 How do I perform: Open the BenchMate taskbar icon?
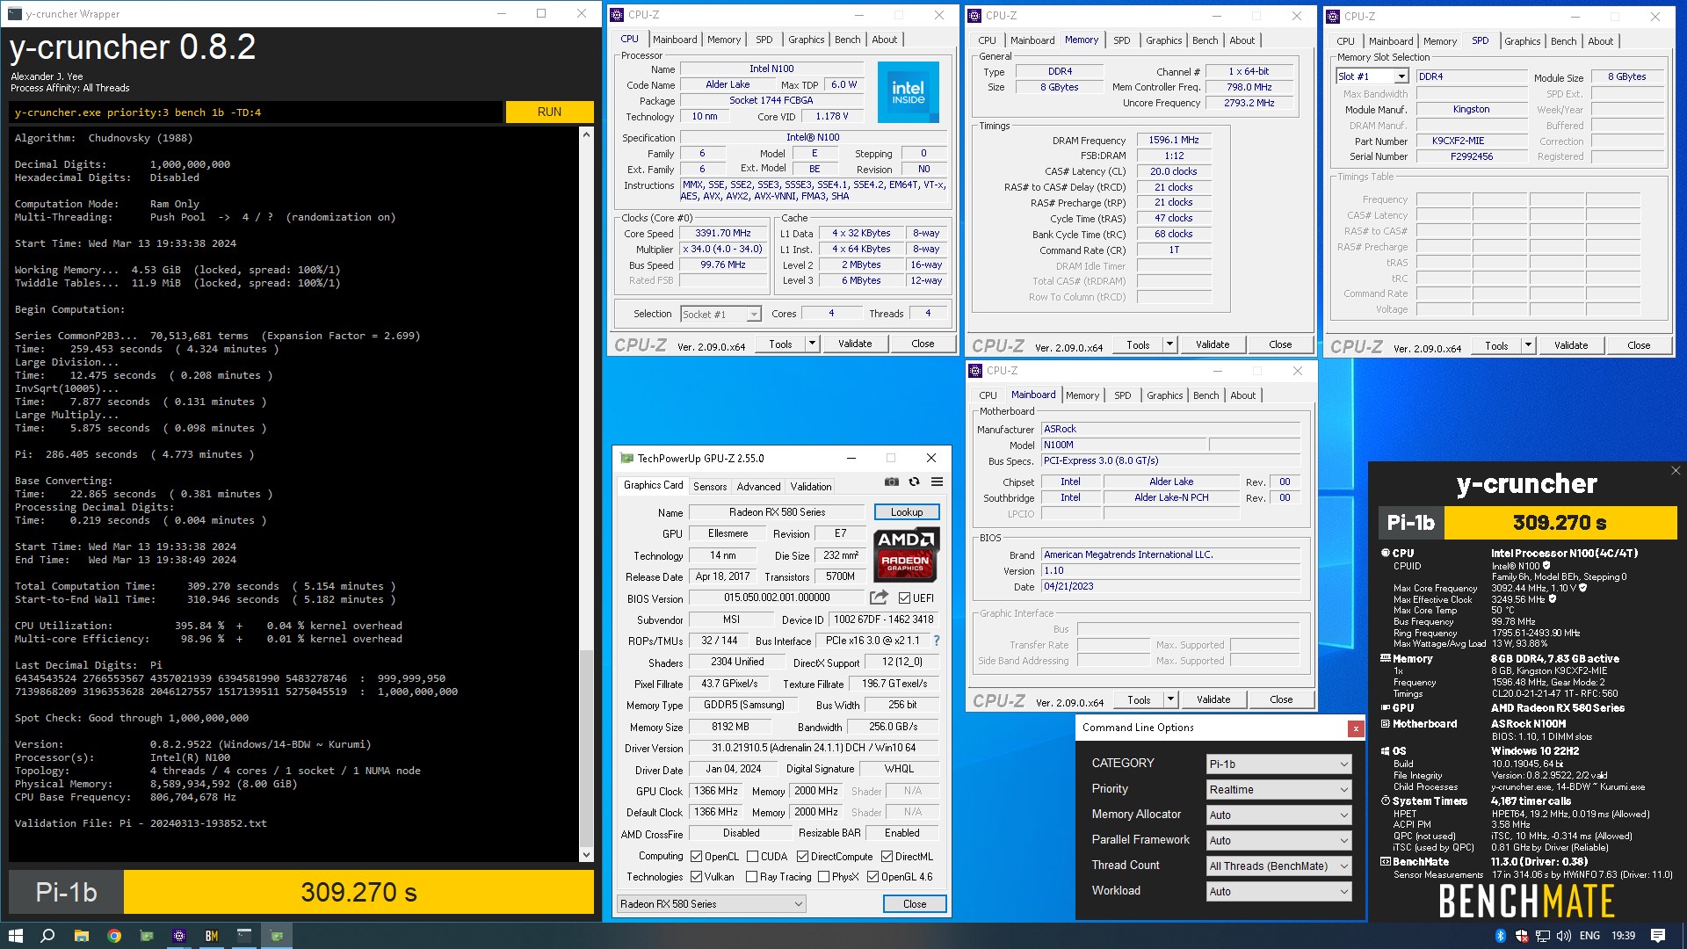click(212, 936)
